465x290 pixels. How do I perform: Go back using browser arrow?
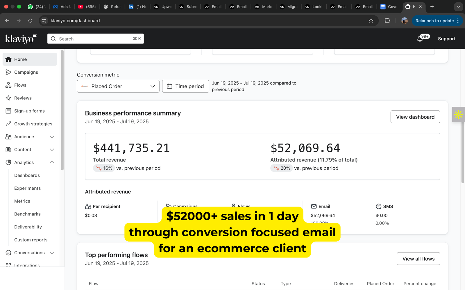(x=7, y=21)
